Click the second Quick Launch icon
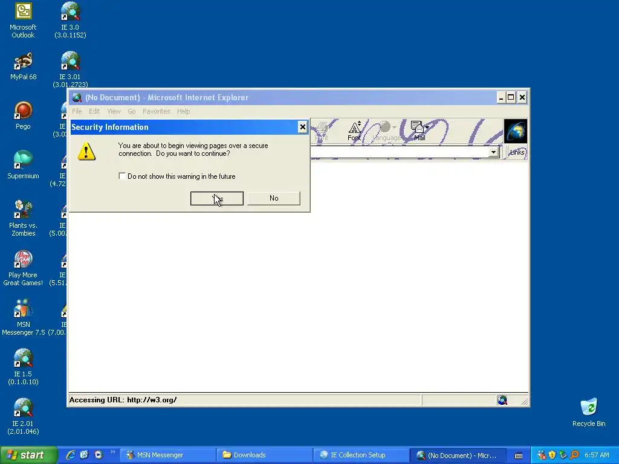This screenshot has height=464, width=619. pos(84,455)
